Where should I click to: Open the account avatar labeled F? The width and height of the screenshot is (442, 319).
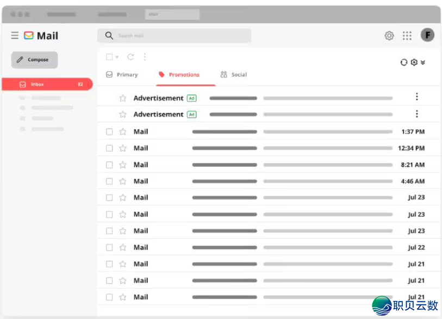coord(427,35)
